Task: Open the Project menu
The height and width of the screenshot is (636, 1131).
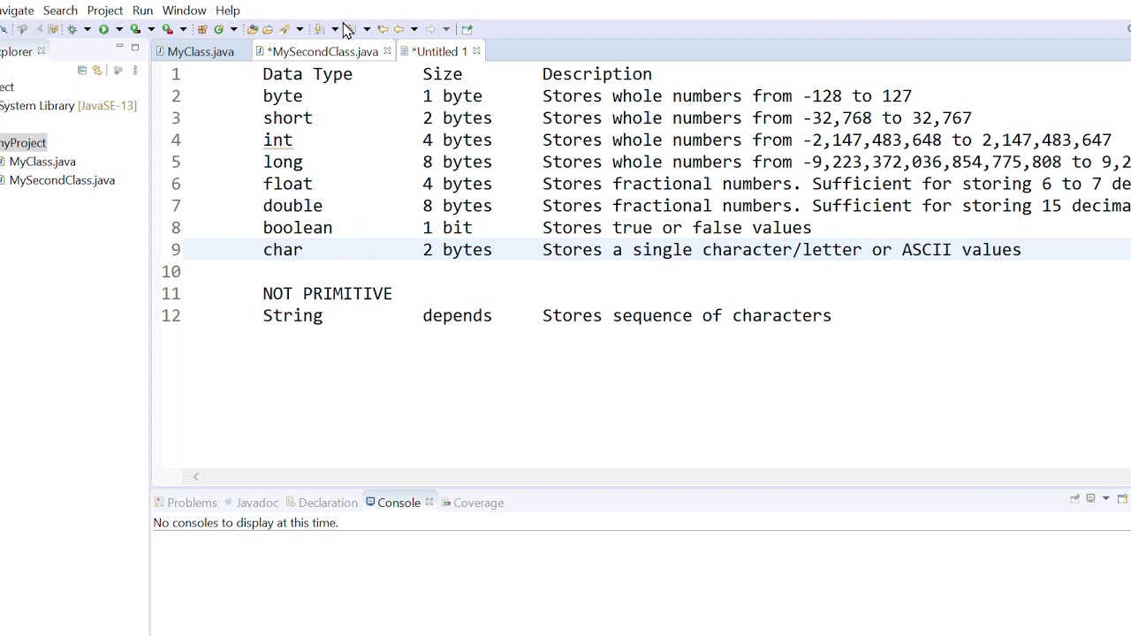Action: click(105, 11)
